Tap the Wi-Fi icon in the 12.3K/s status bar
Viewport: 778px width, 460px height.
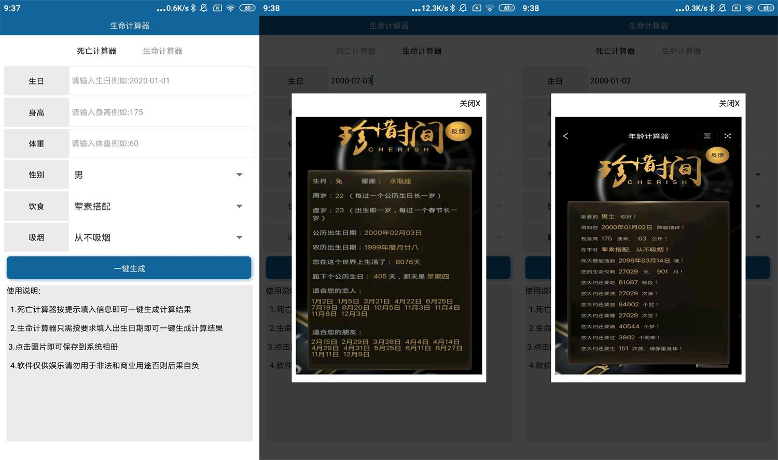(x=490, y=8)
